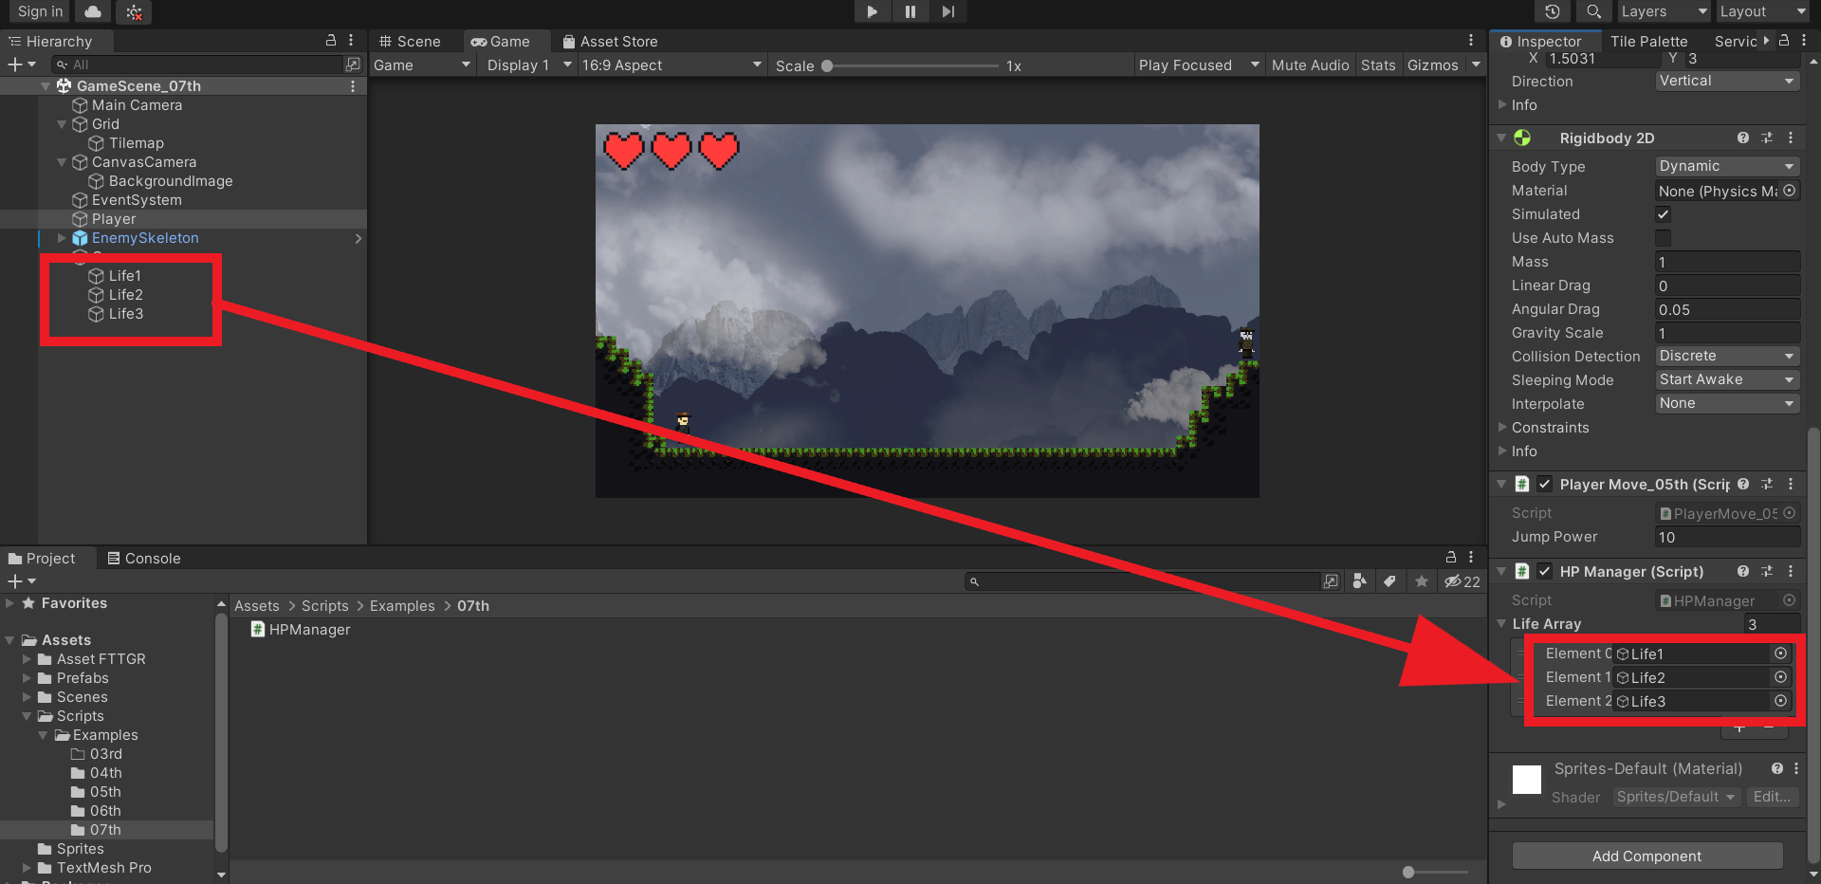
Task: Open the Body Type dropdown
Action: pos(1727,166)
